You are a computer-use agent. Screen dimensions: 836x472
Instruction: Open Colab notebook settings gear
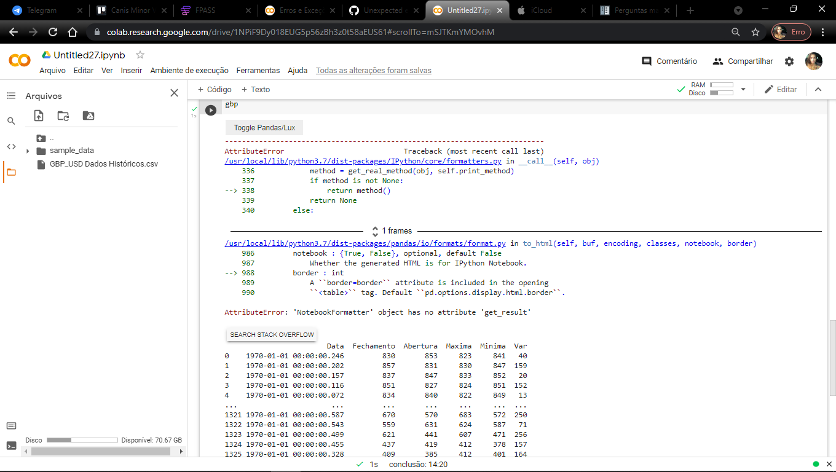click(791, 61)
